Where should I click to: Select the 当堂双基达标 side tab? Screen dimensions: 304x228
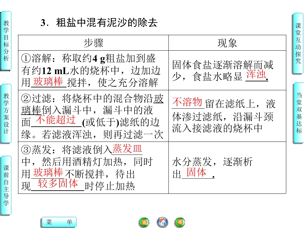pos(299,113)
